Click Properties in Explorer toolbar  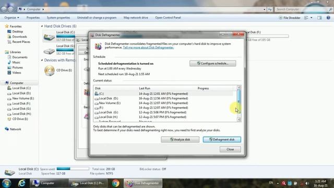click(33, 18)
